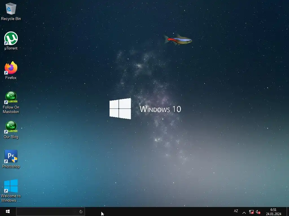The height and width of the screenshot is (216, 289).
Task: Click the refresh icon in taskbar search box
Action: [x=81, y=211]
